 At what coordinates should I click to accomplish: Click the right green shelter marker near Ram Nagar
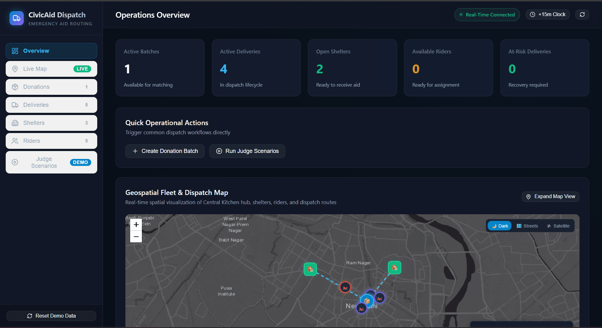click(395, 268)
